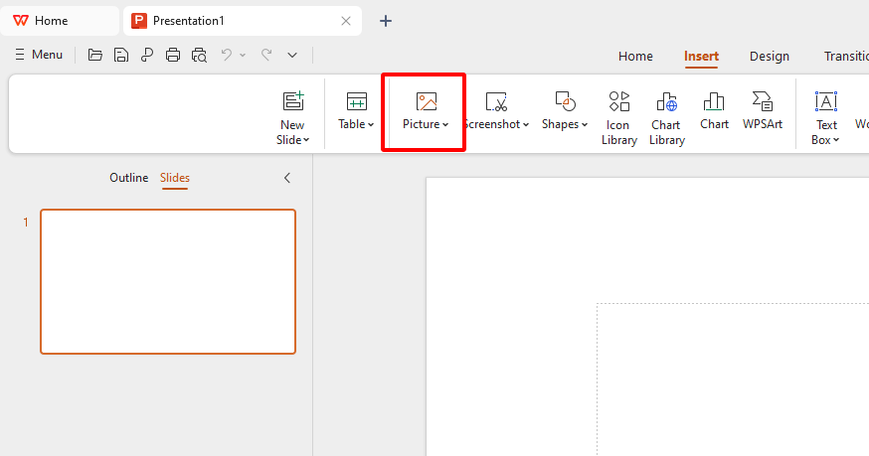Click the Text Box icon
This screenshot has width=869, height=456.
pyautogui.click(x=826, y=102)
